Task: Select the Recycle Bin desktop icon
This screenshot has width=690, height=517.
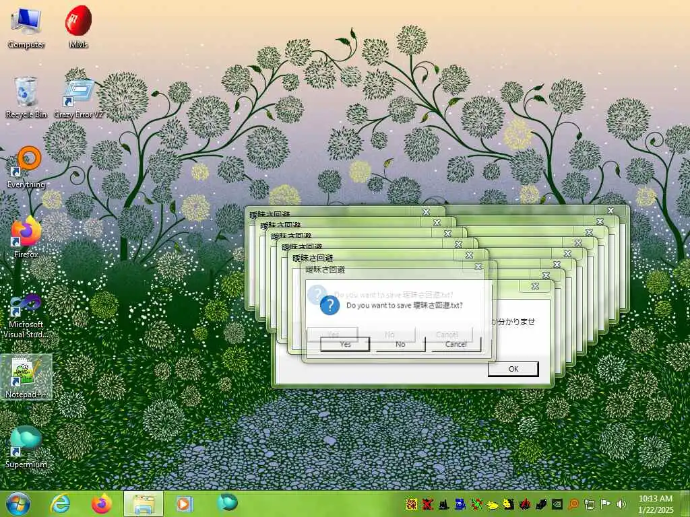Action: pos(26,97)
